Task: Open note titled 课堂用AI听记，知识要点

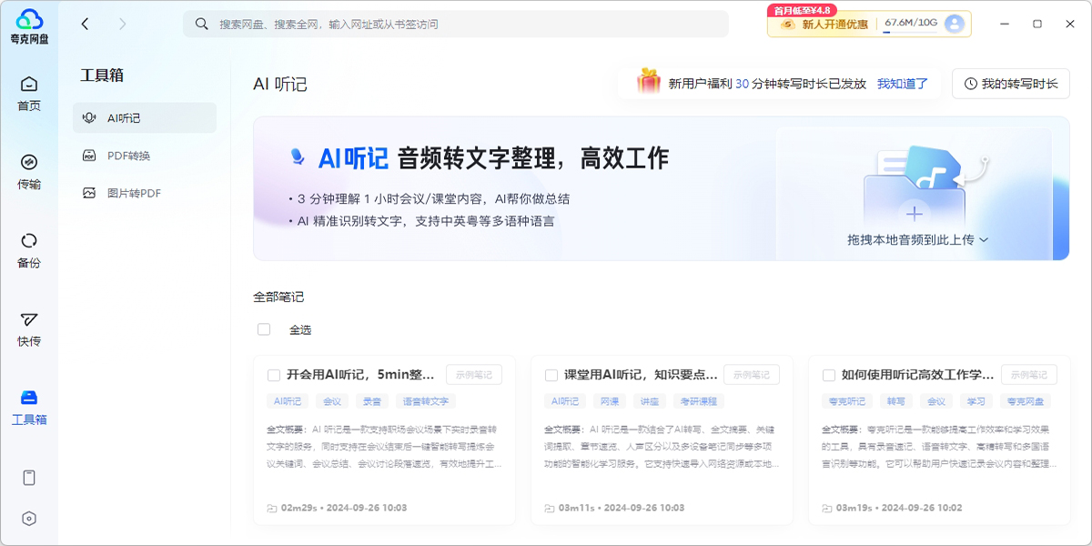Action: 641,375
